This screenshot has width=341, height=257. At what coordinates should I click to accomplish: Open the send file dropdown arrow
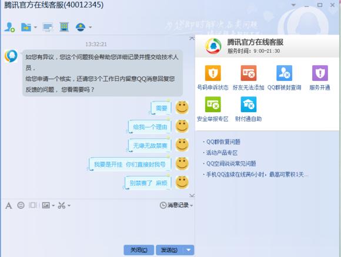35,28
